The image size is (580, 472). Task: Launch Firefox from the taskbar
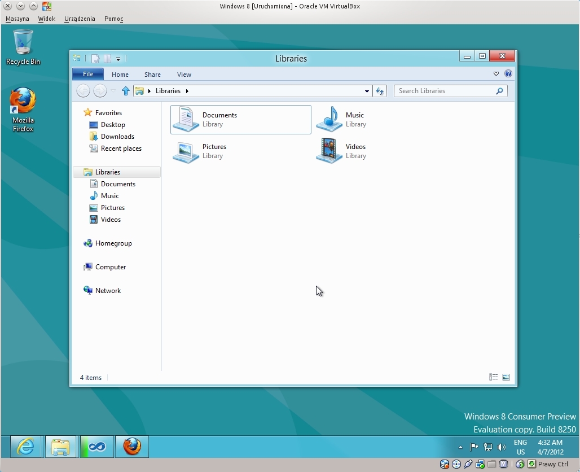pyautogui.click(x=132, y=447)
